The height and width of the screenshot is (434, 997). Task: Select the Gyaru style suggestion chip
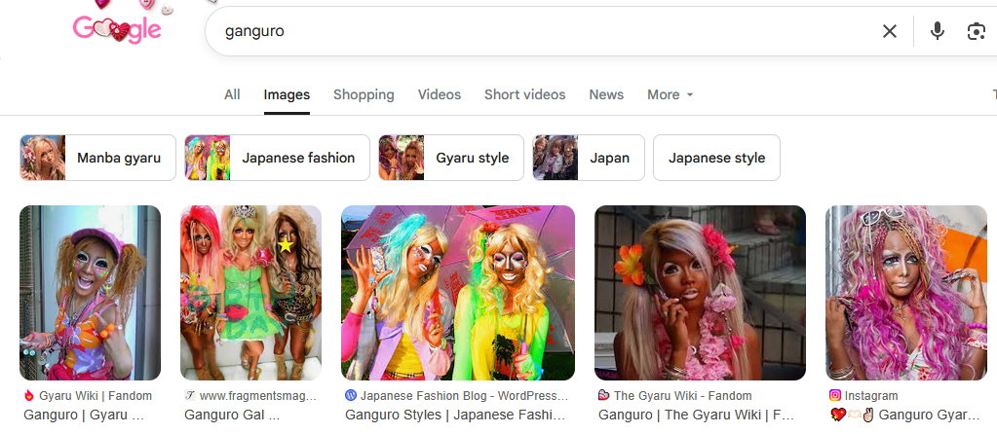(451, 158)
